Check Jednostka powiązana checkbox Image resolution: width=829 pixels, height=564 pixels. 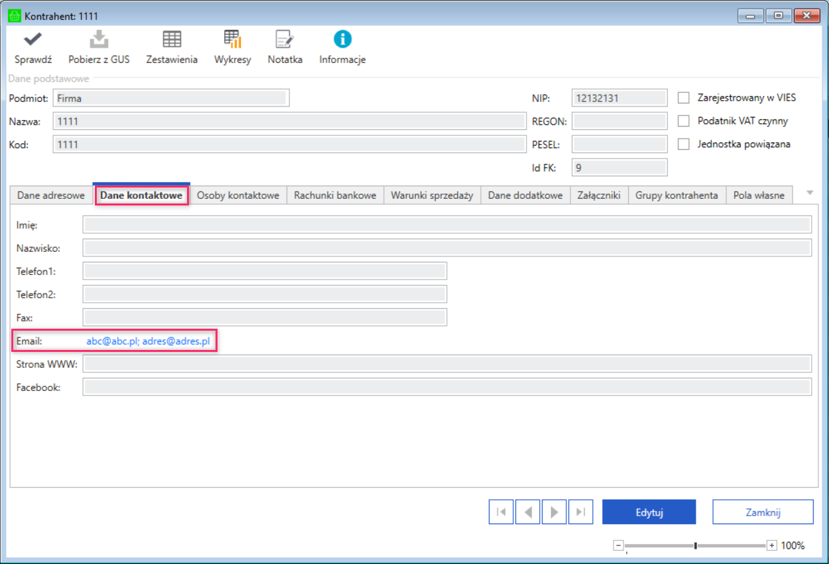(x=684, y=144)
